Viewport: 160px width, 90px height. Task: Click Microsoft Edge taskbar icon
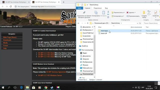[21, 87]
